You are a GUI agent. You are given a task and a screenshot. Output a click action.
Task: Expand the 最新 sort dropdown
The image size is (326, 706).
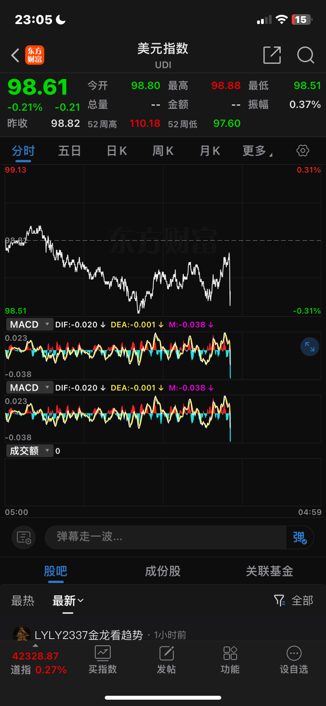coord(68,601)
